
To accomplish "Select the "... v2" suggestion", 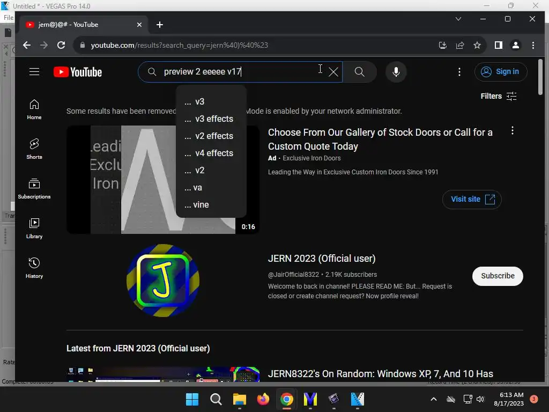I will [211, 170].
